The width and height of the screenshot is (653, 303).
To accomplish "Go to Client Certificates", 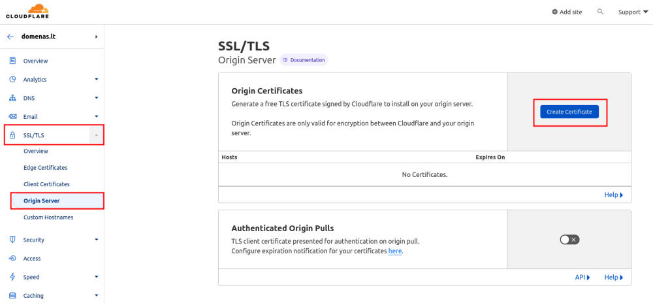I will pos(46,184).
